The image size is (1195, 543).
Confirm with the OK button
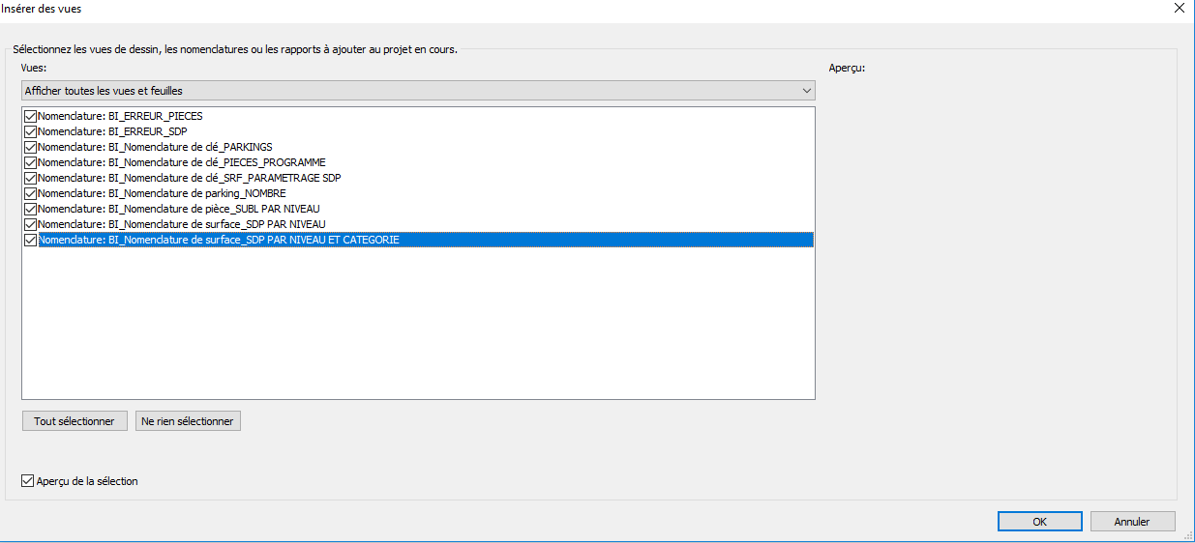pyautogui.click(x=1040, y=521)
